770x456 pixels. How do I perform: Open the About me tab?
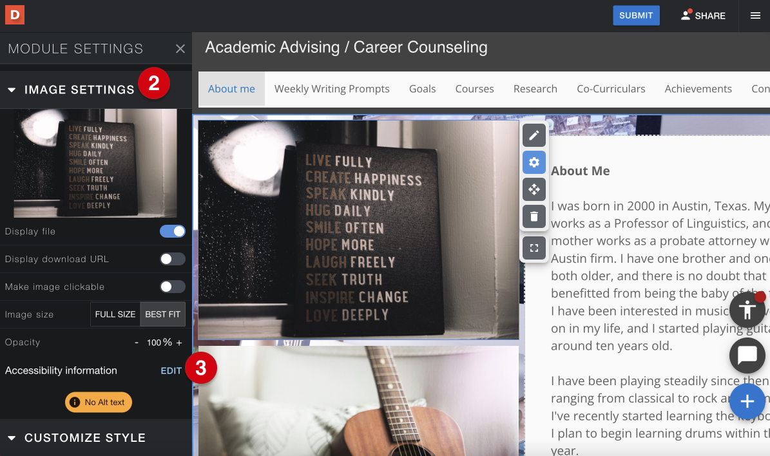point(231,89)
